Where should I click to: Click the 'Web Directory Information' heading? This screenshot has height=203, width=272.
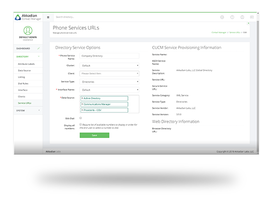tap(176, 121)
